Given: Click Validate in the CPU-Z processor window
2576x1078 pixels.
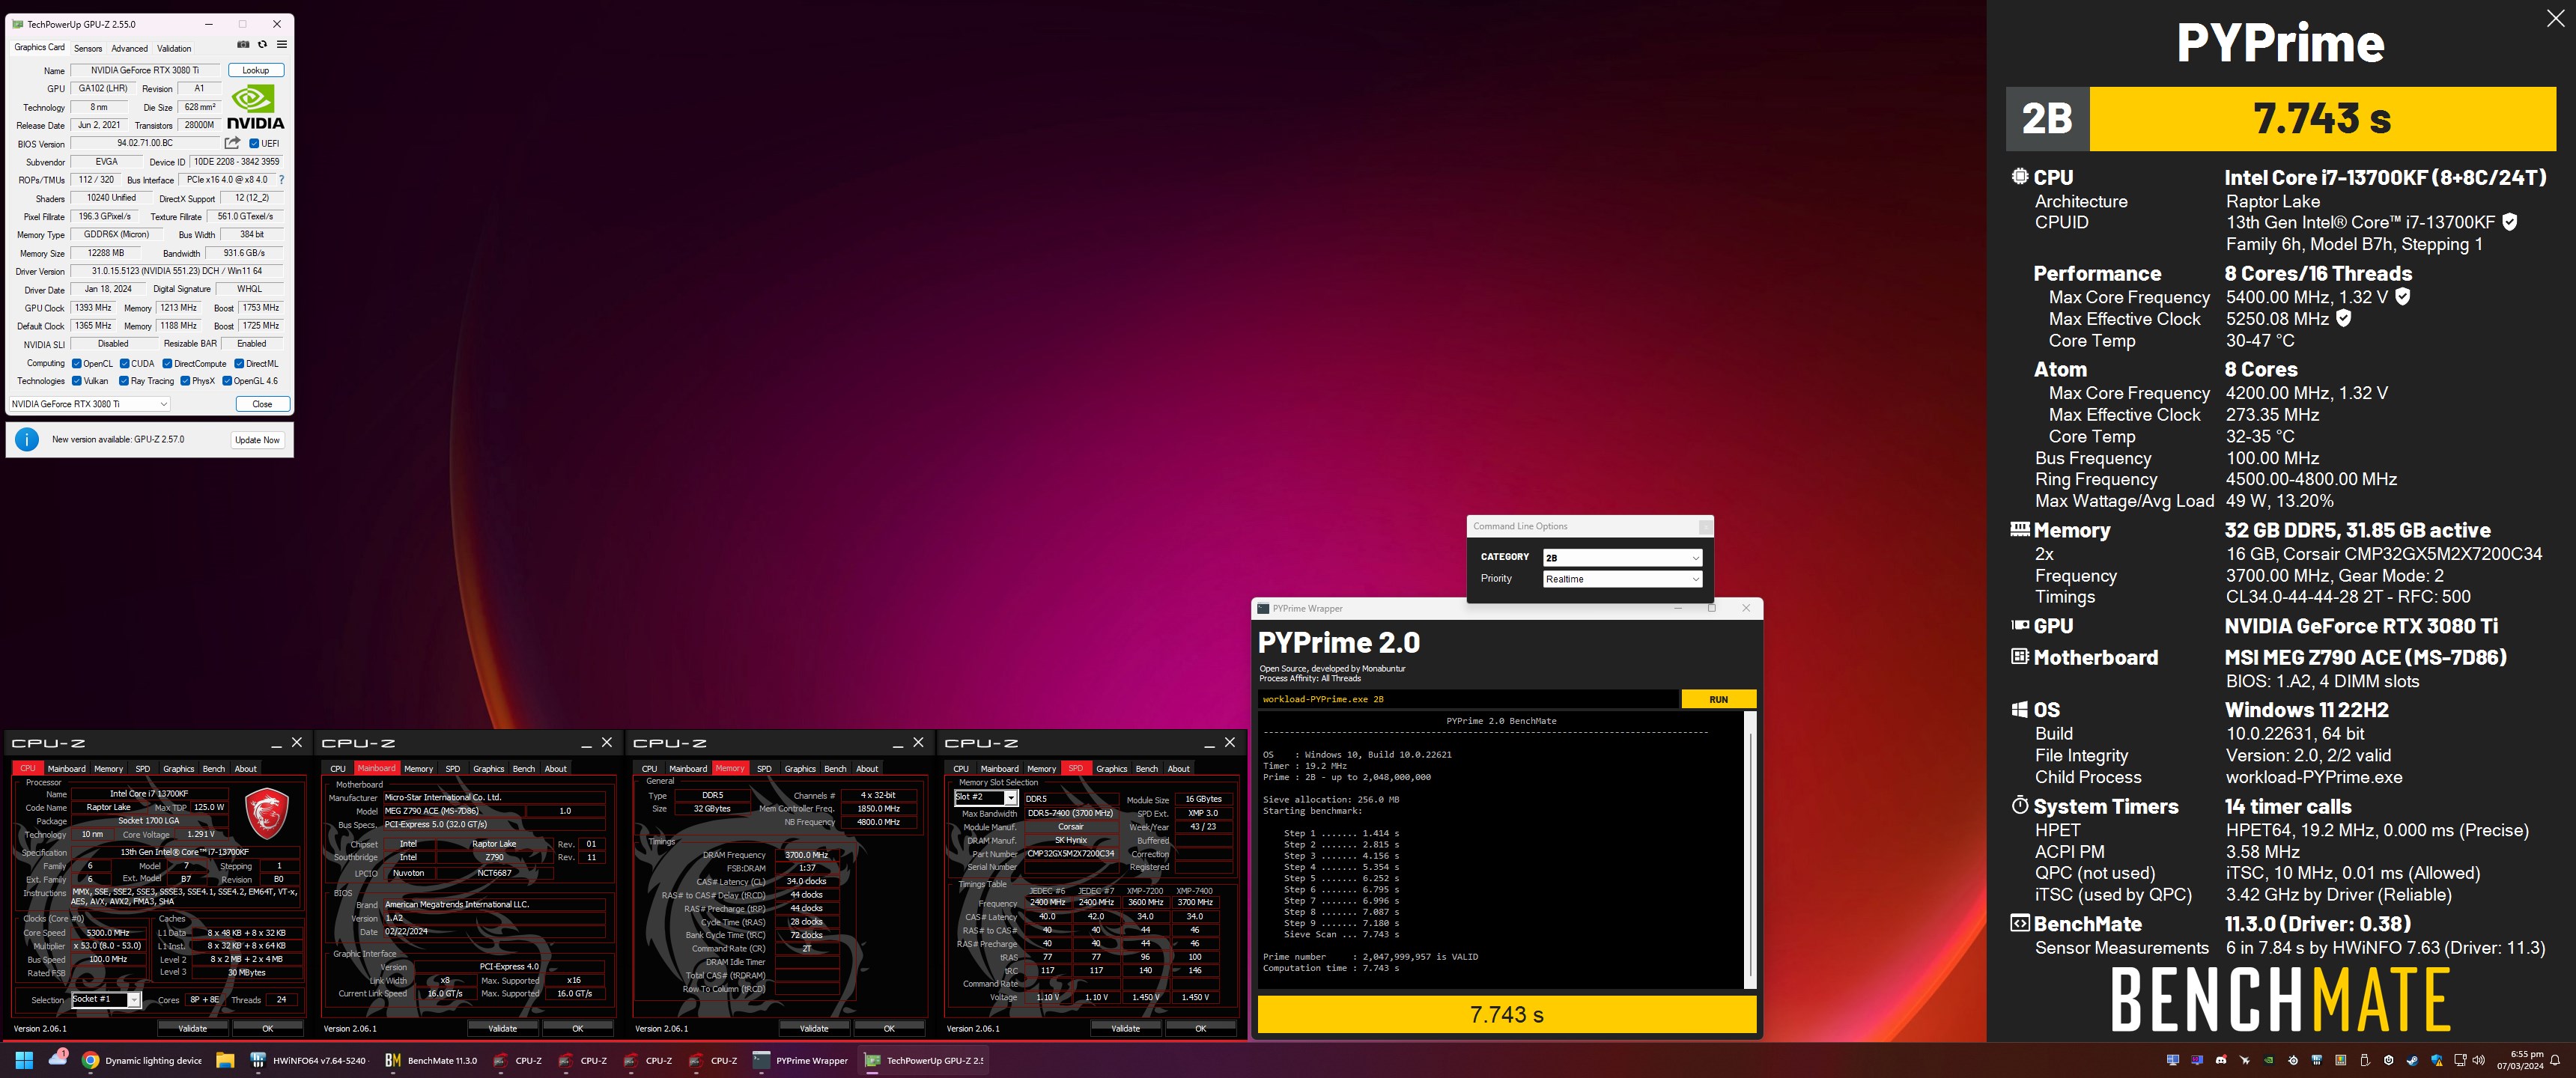Looking at the screenshot, I should [193, 1028].
